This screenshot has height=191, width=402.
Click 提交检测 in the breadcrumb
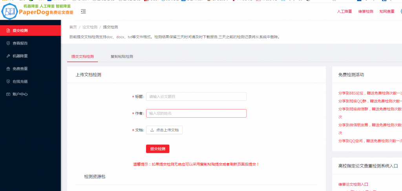pos(110,27)
